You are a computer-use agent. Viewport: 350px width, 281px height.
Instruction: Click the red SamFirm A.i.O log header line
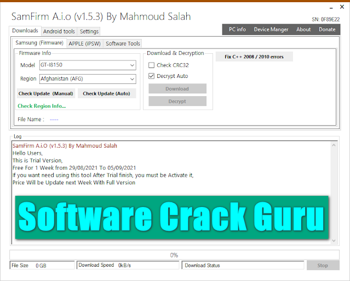[x=65, y=145]
